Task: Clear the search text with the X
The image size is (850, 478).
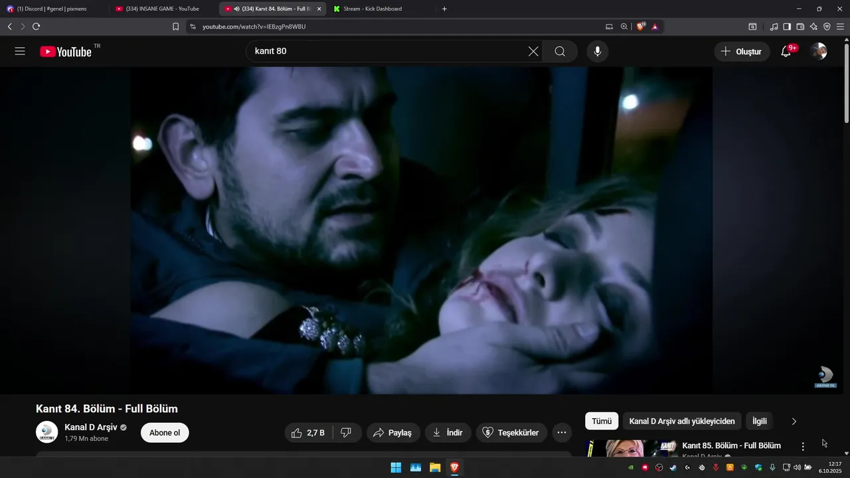Action: (x=533, y=51)
